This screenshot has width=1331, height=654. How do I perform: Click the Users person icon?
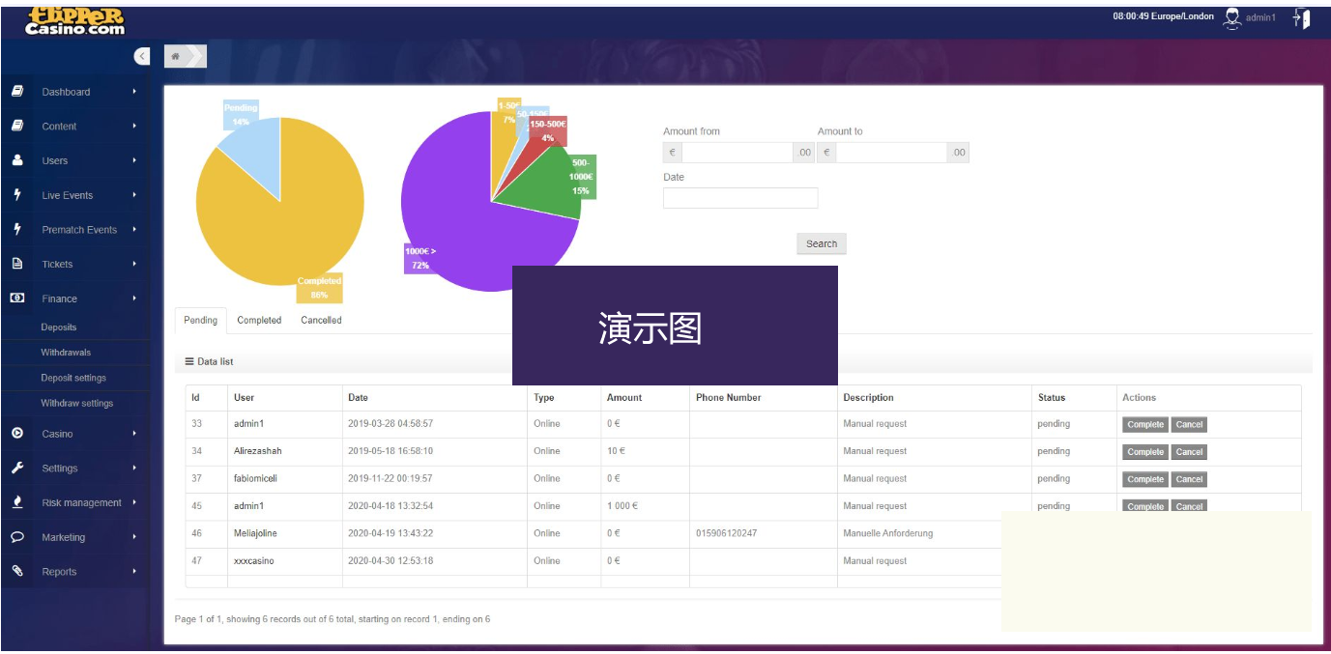click(17, 160)
